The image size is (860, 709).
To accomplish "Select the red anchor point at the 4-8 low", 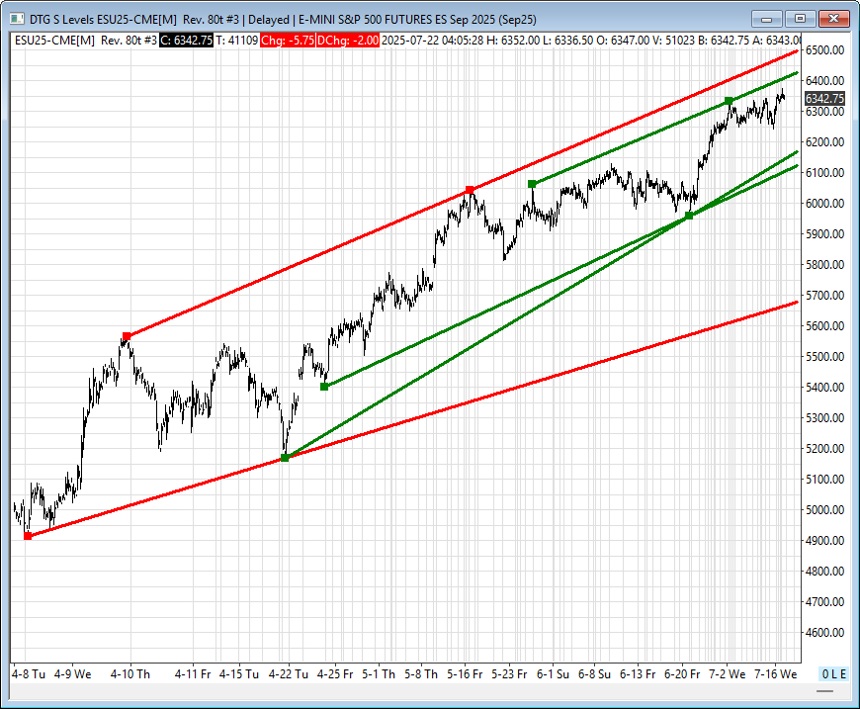I will pos(28,536).
